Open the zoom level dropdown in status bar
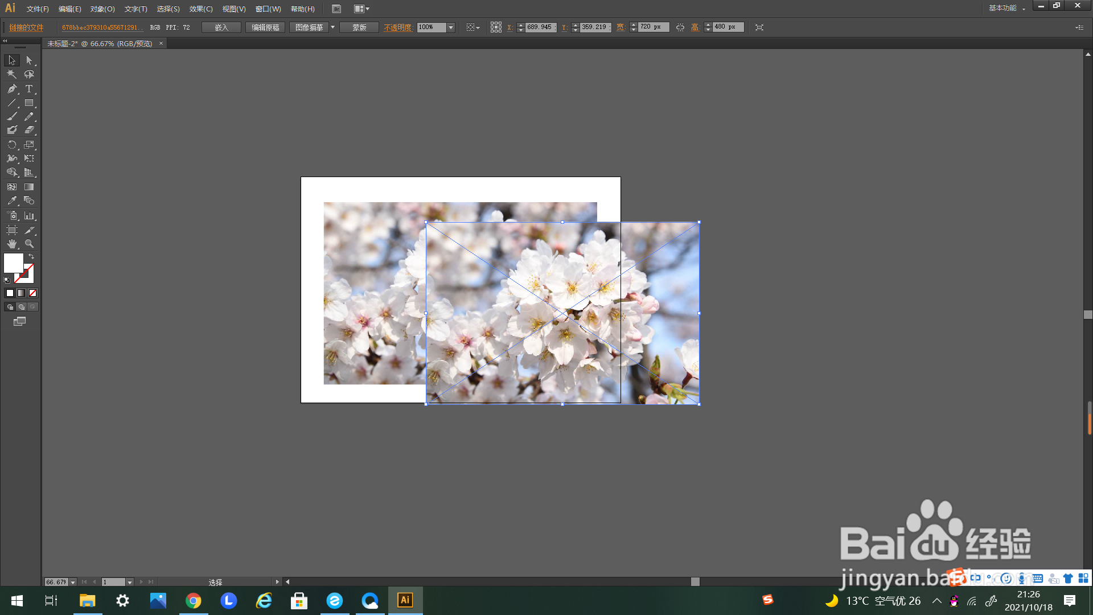Viewport: 1093px width, 615px height. (x=73, y=582)
